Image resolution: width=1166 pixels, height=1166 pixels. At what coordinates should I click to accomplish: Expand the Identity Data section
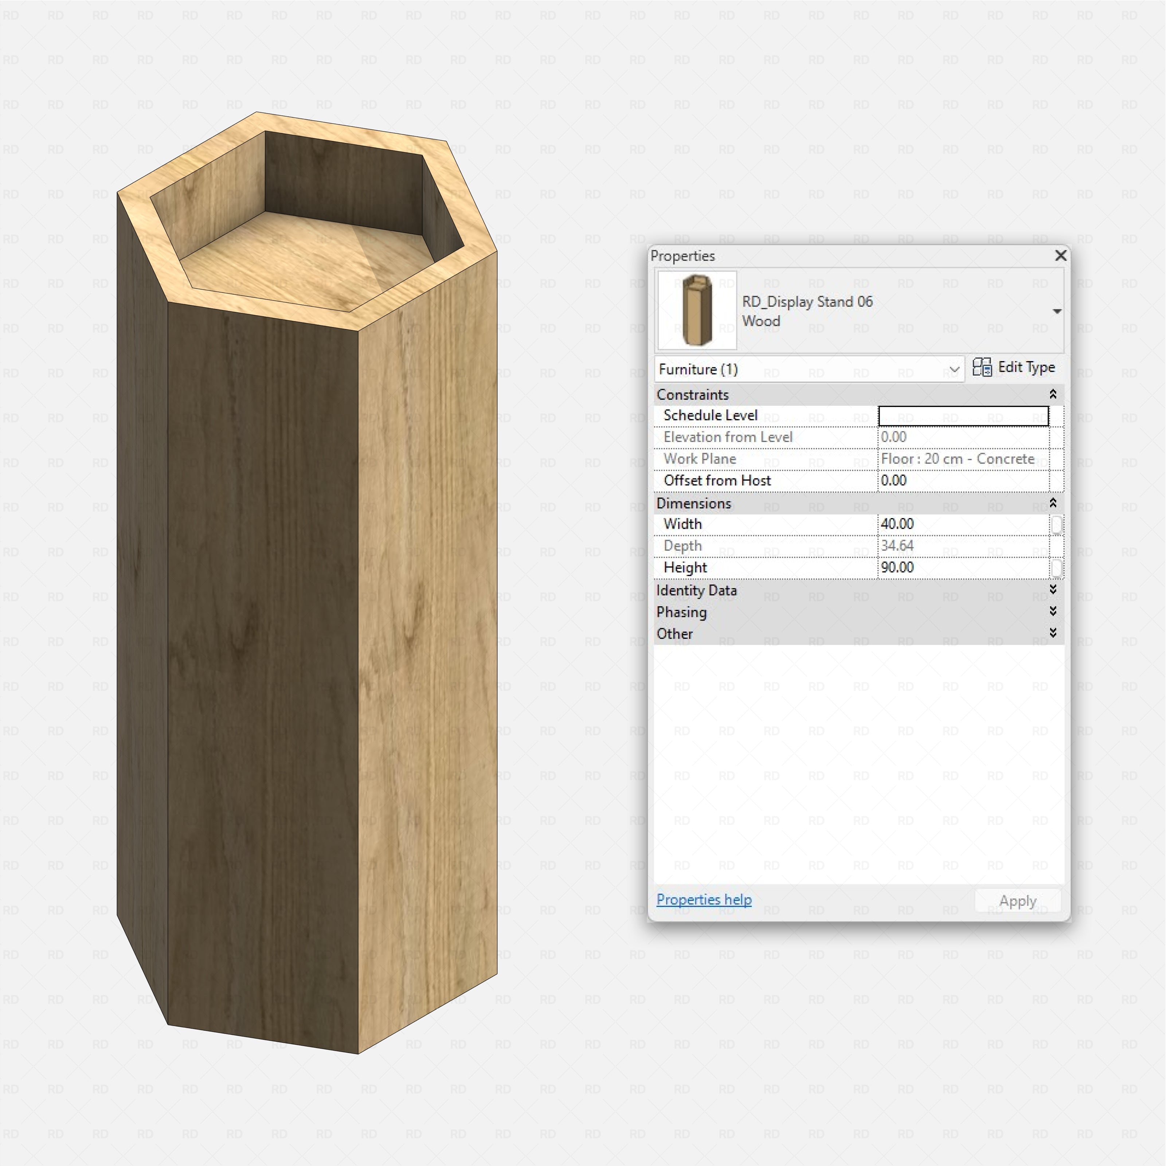point(1053,590)
